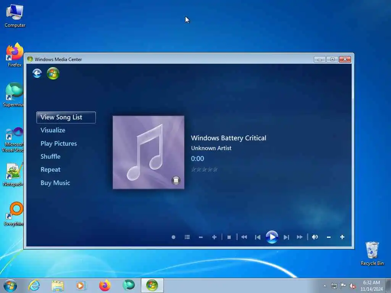The width and height of the screenshot is (391, 293).
Task: Click the stop badge on album art
Action: (176, 180)
